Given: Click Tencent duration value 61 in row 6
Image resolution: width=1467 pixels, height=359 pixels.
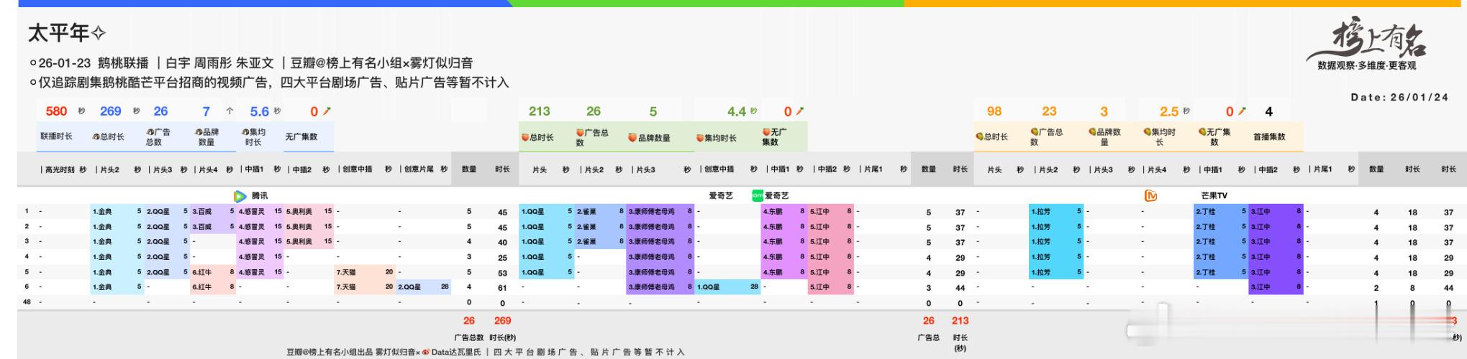Looking at the screenshot, I should click(502, 288).
